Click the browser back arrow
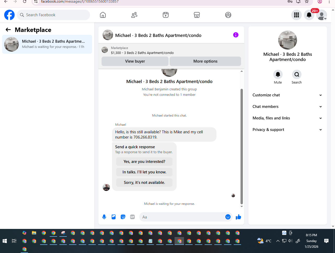The width and height of the screenshot is (335, 253). [x=6, y=2]
